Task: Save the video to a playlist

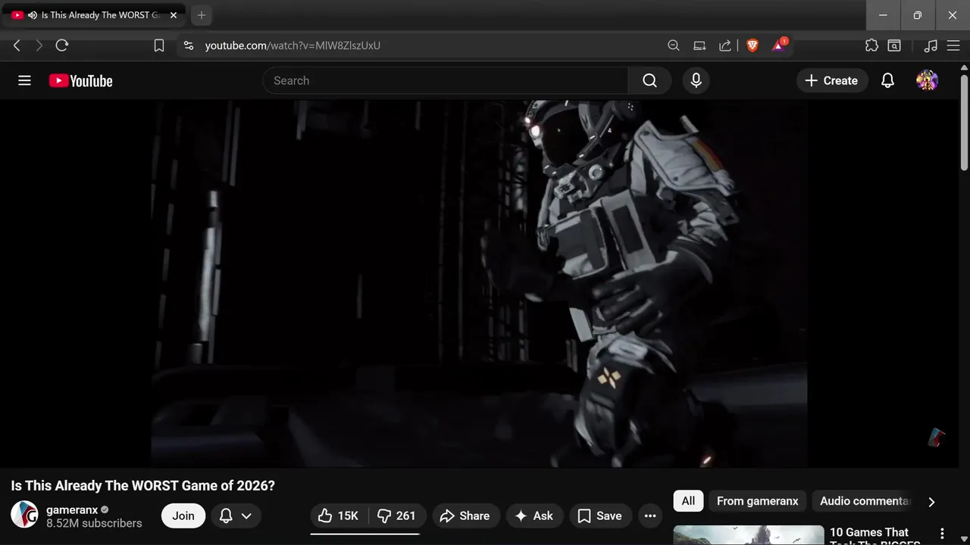Action: tap(600, 515)
